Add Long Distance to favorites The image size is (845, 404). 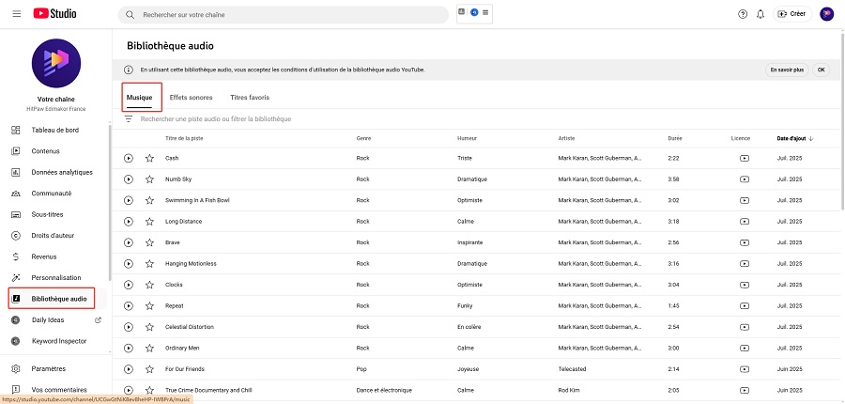(x=150, y=221)
